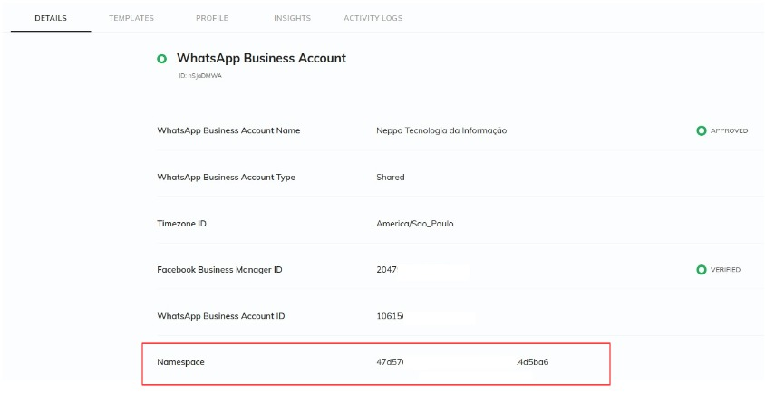765x394 pixels.
Task: Switch to the TEMPLATES tab
Action: pos(131,18)
